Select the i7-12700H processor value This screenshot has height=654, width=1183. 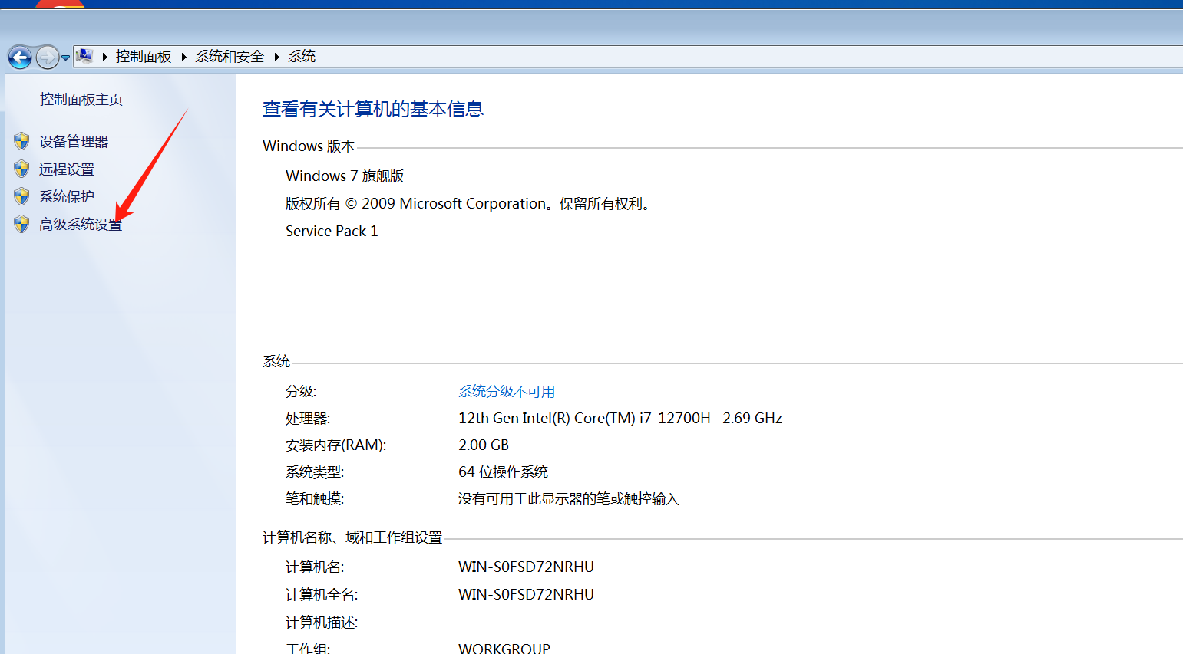click(620, 419)
